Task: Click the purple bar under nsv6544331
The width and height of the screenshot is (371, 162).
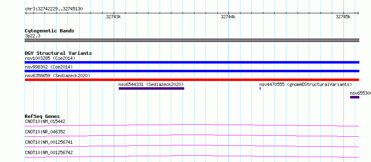Action: tap(151, 88)
